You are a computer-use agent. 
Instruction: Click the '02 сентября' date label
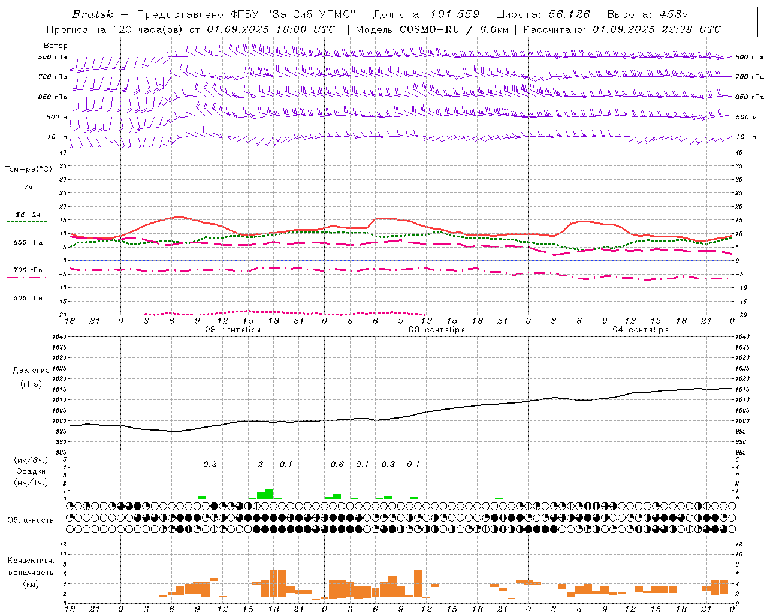pos(233,330)
